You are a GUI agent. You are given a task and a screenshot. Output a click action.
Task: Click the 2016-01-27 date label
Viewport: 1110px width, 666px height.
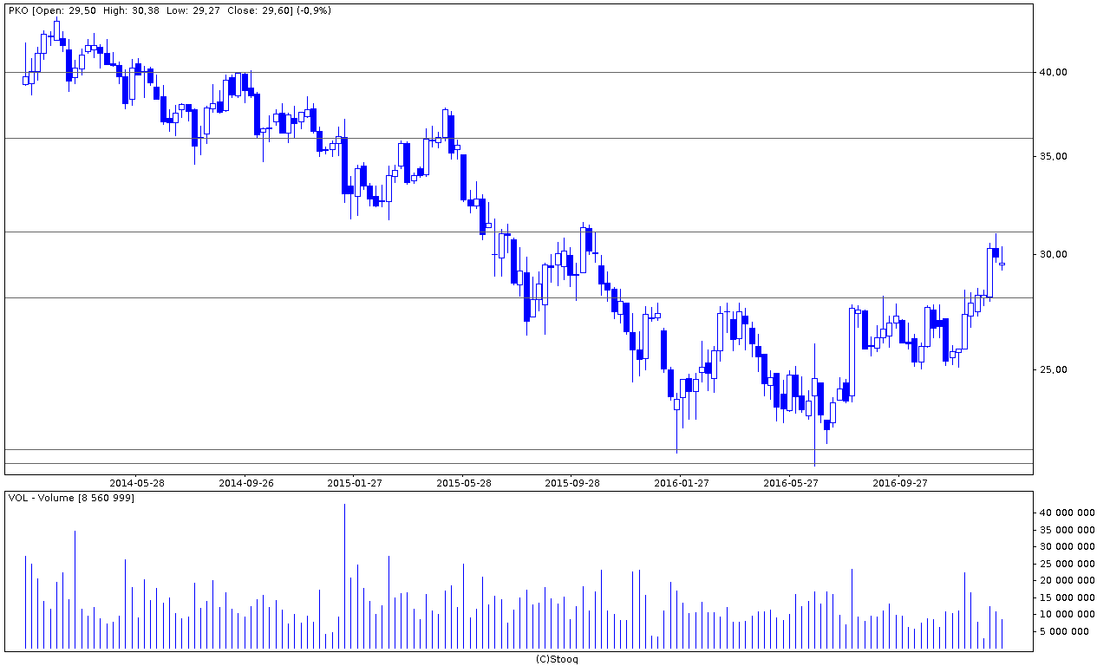click(x=682, y=482)
